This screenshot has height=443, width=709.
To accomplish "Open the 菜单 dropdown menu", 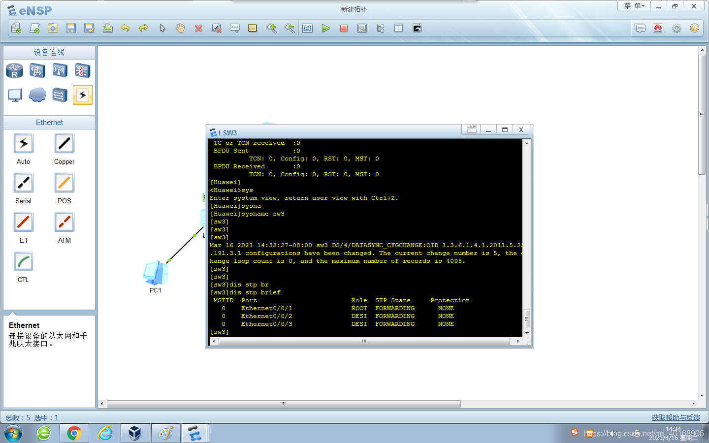I will click(x=634, y=6).
